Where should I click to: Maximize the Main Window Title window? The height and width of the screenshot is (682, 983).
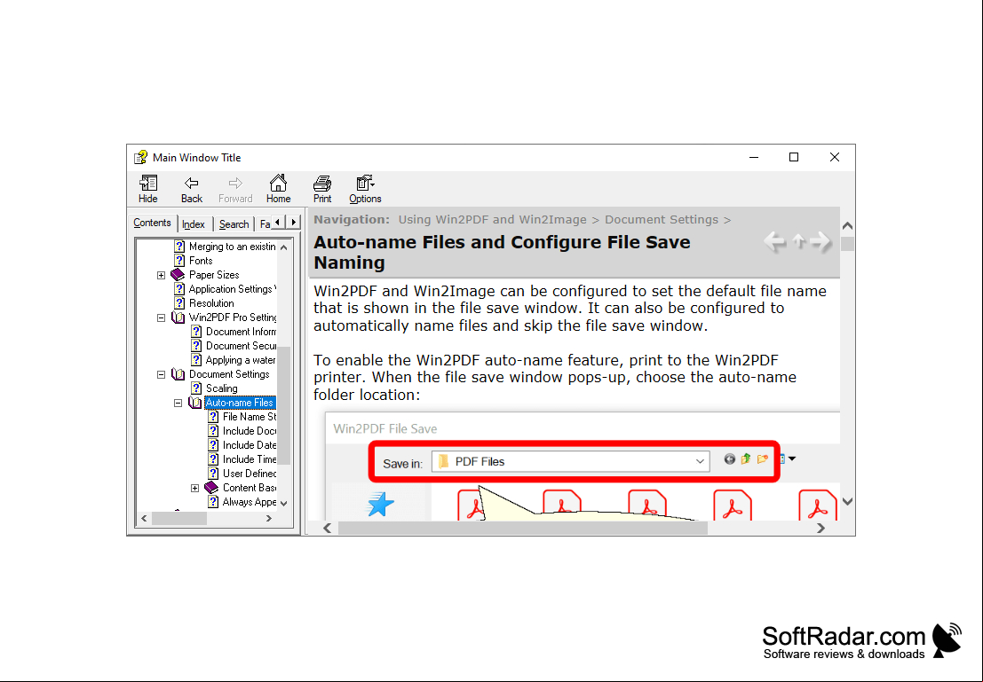[794, 157]
